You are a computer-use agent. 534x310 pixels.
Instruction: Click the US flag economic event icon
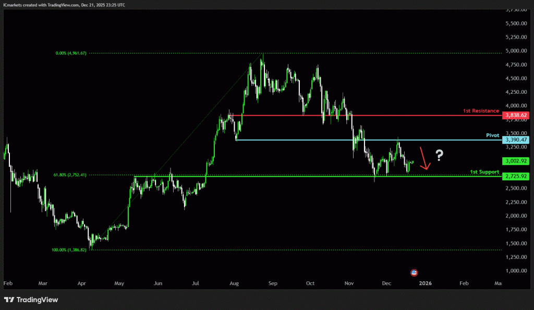pyautogui.click(x=414, y=272)
